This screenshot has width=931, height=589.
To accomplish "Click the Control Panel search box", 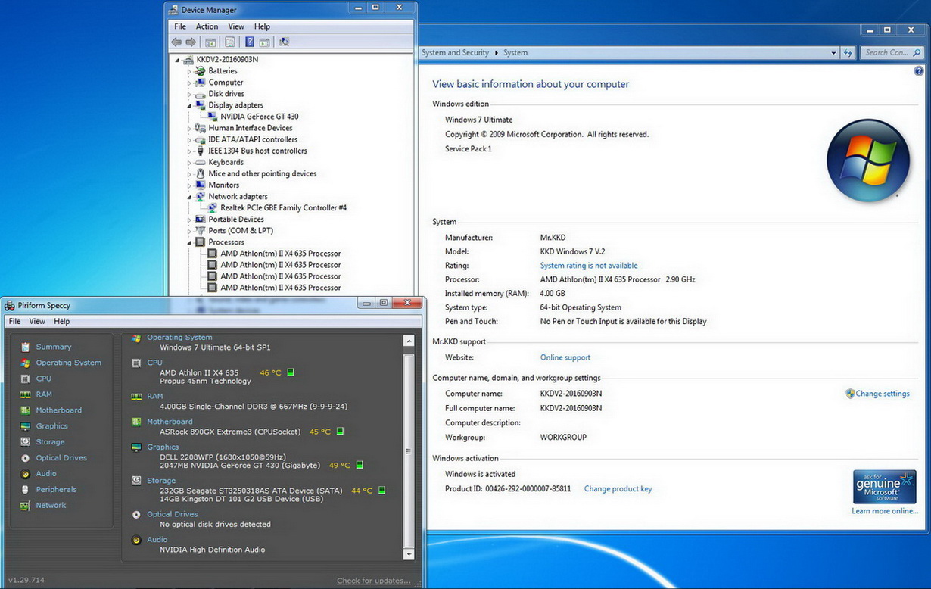I will (892, 53).
